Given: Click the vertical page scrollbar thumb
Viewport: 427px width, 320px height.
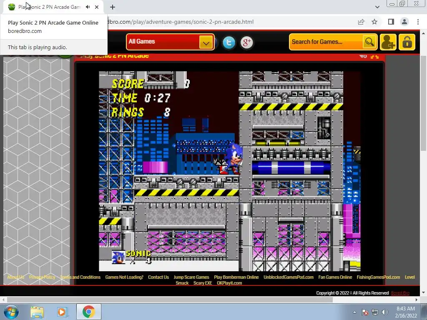Looking at the screenshot, I should pyautogui.click(x=424, y=103).
